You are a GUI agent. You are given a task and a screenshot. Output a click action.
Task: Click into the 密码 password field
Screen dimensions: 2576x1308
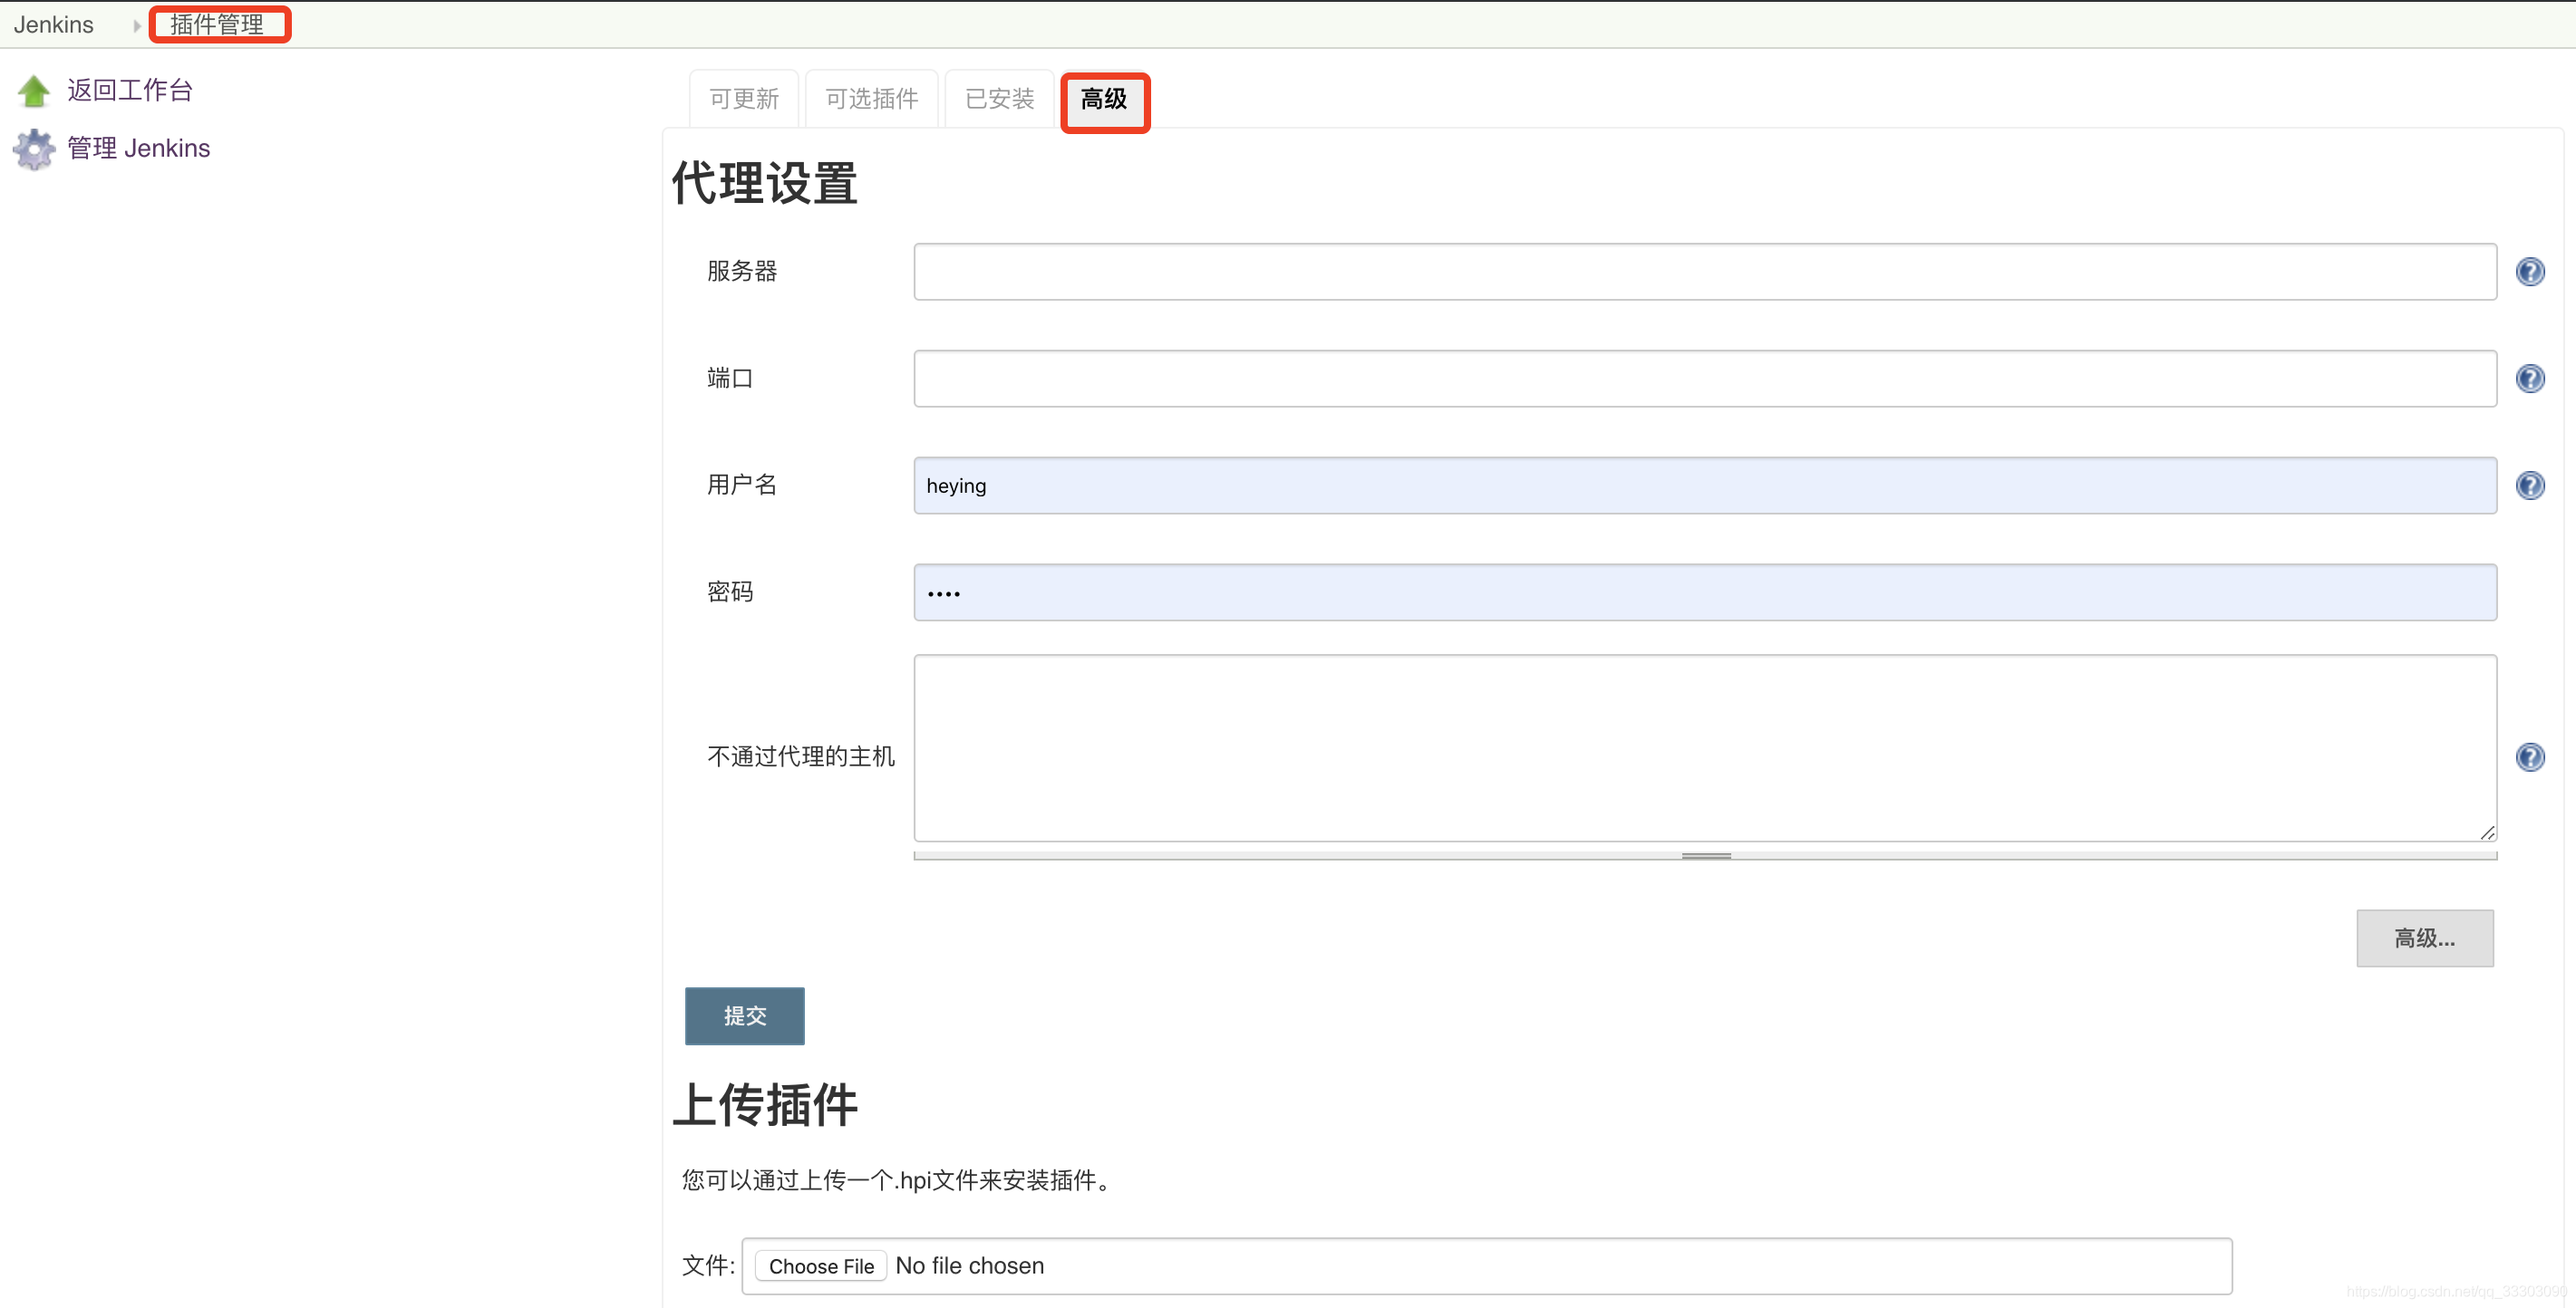coord(1705,592)
